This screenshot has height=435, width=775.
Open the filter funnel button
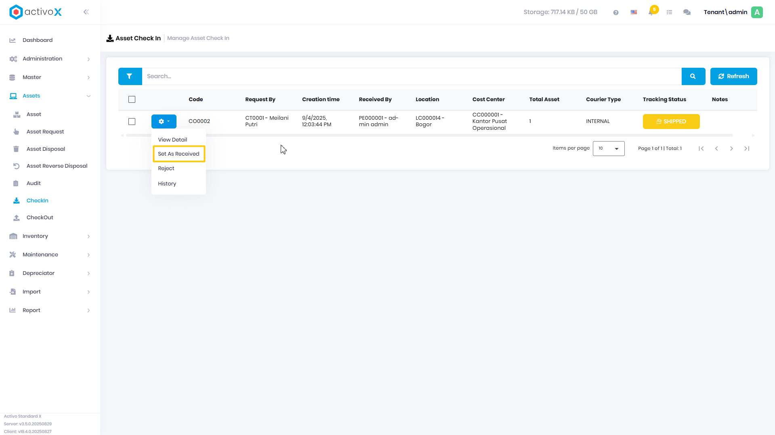click(130, 76)
